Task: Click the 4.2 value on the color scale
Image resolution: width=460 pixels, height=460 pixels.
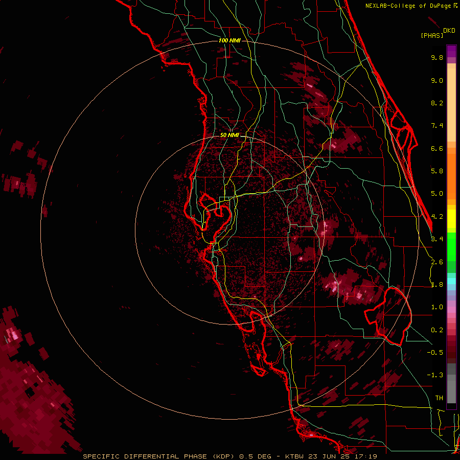Action: pos(437,217)
